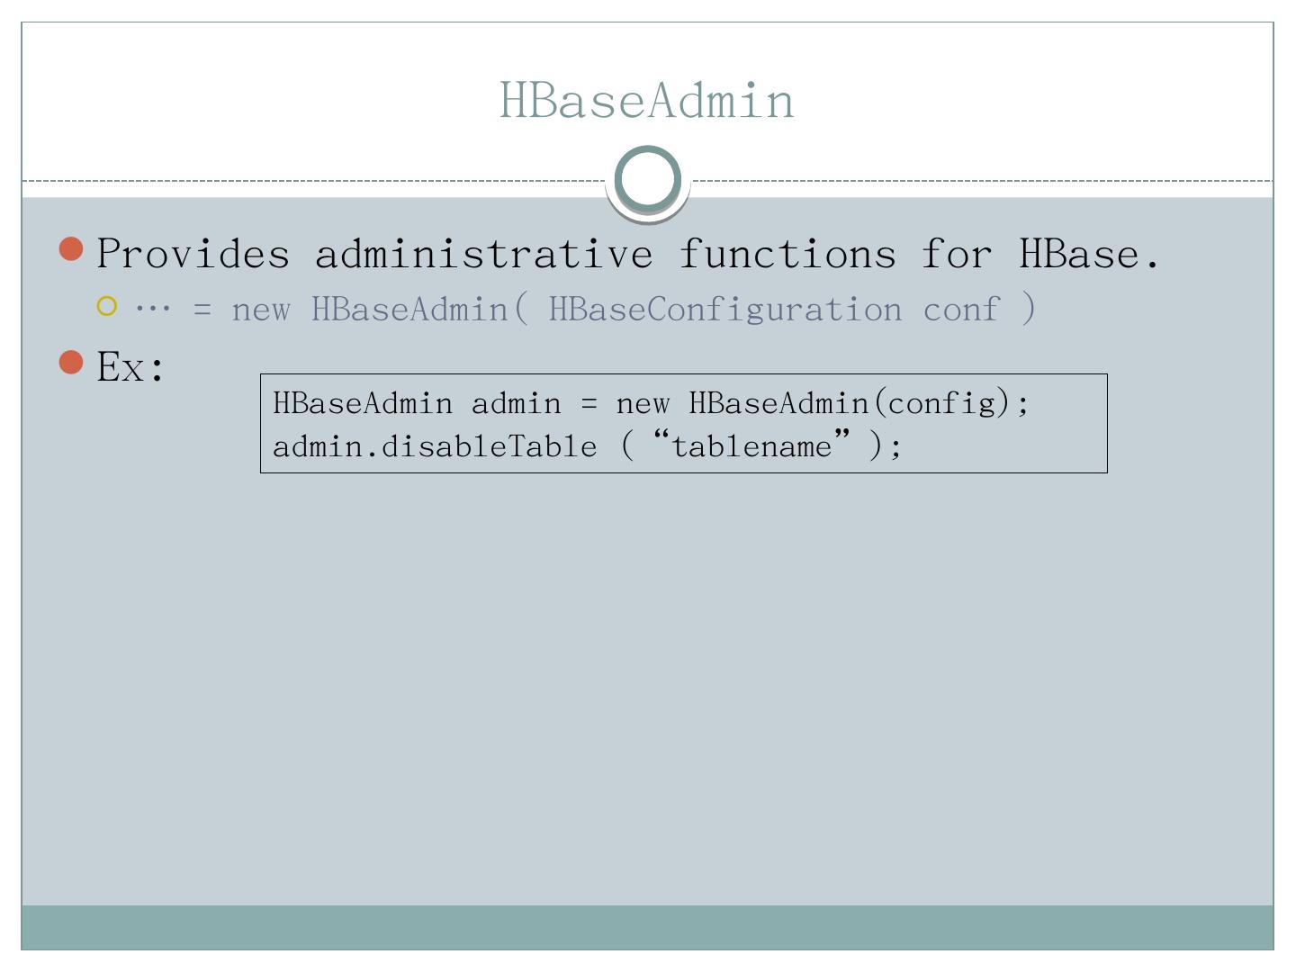Viewport: 1296px width, 972px height.
Task: Click the "tablename" string in the code
Action: coord(751,446)
